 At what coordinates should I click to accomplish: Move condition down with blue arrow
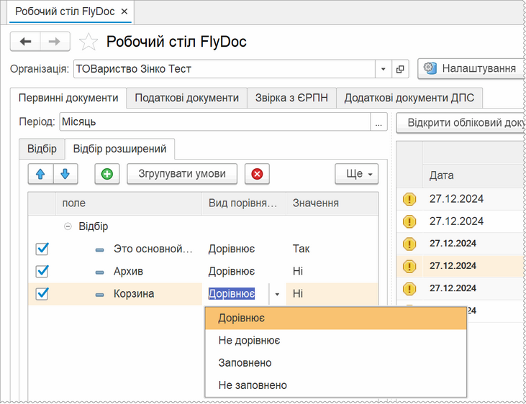pyautogui.click(x=65, y=174)
